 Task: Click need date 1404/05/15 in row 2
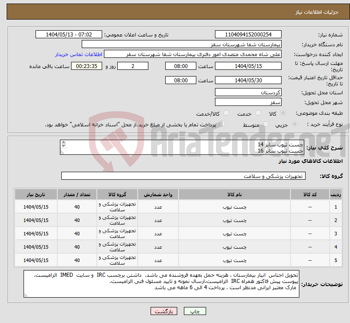click(x=36, y=220)
